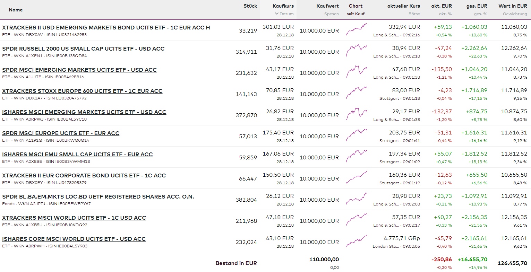Viewport: 531px width, 272px height.
Task: Click the SPDR MSCI Europe ETF name
Action: pyautogui.click(x=61, y=133)
